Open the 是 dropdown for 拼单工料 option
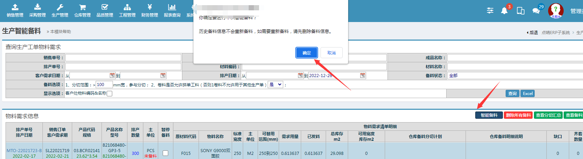This screenshot has width=583, height=159. coord(276,85)
